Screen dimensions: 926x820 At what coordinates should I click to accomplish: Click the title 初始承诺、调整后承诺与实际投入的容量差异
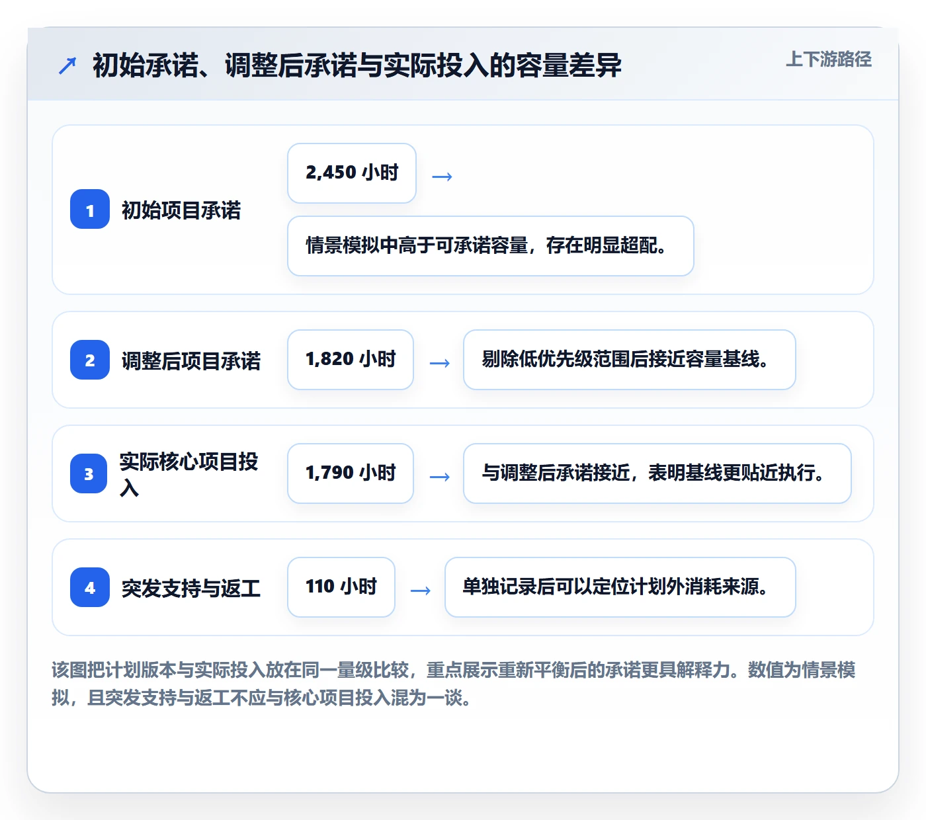coord(357,65)
